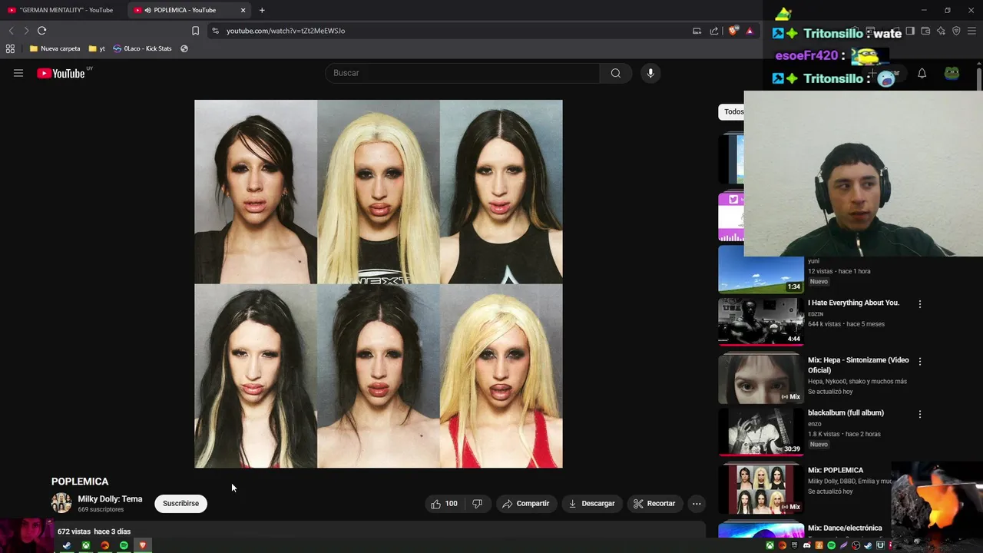Click the Brave icon in taskbar

tap(142, 545)
